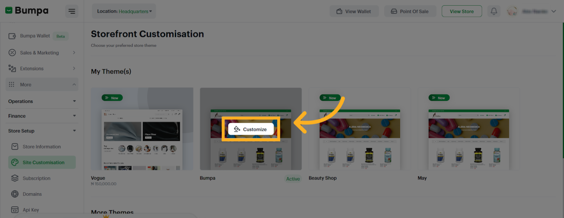564x218 pixels.
Task: Click the Subscription layers icon
Action: point(15,178)
